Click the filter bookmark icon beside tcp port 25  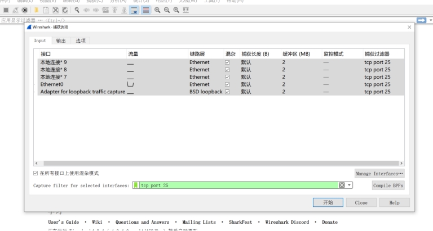pos(136,185)
